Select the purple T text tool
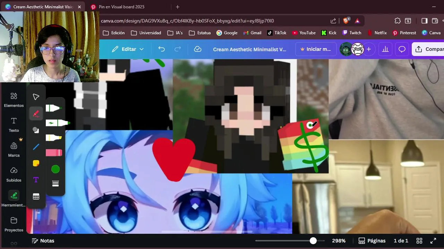 pyautogui.click(x=36, y=180)
